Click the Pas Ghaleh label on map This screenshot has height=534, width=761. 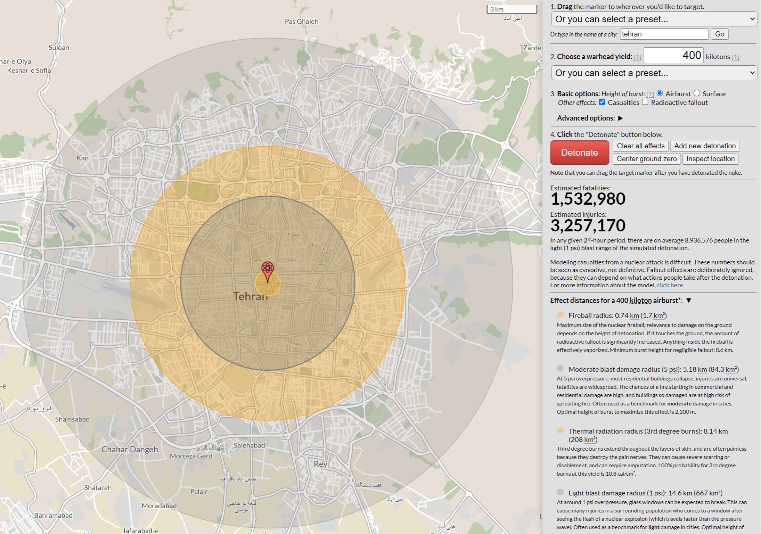pyautogui.click(x=301, y=22)
